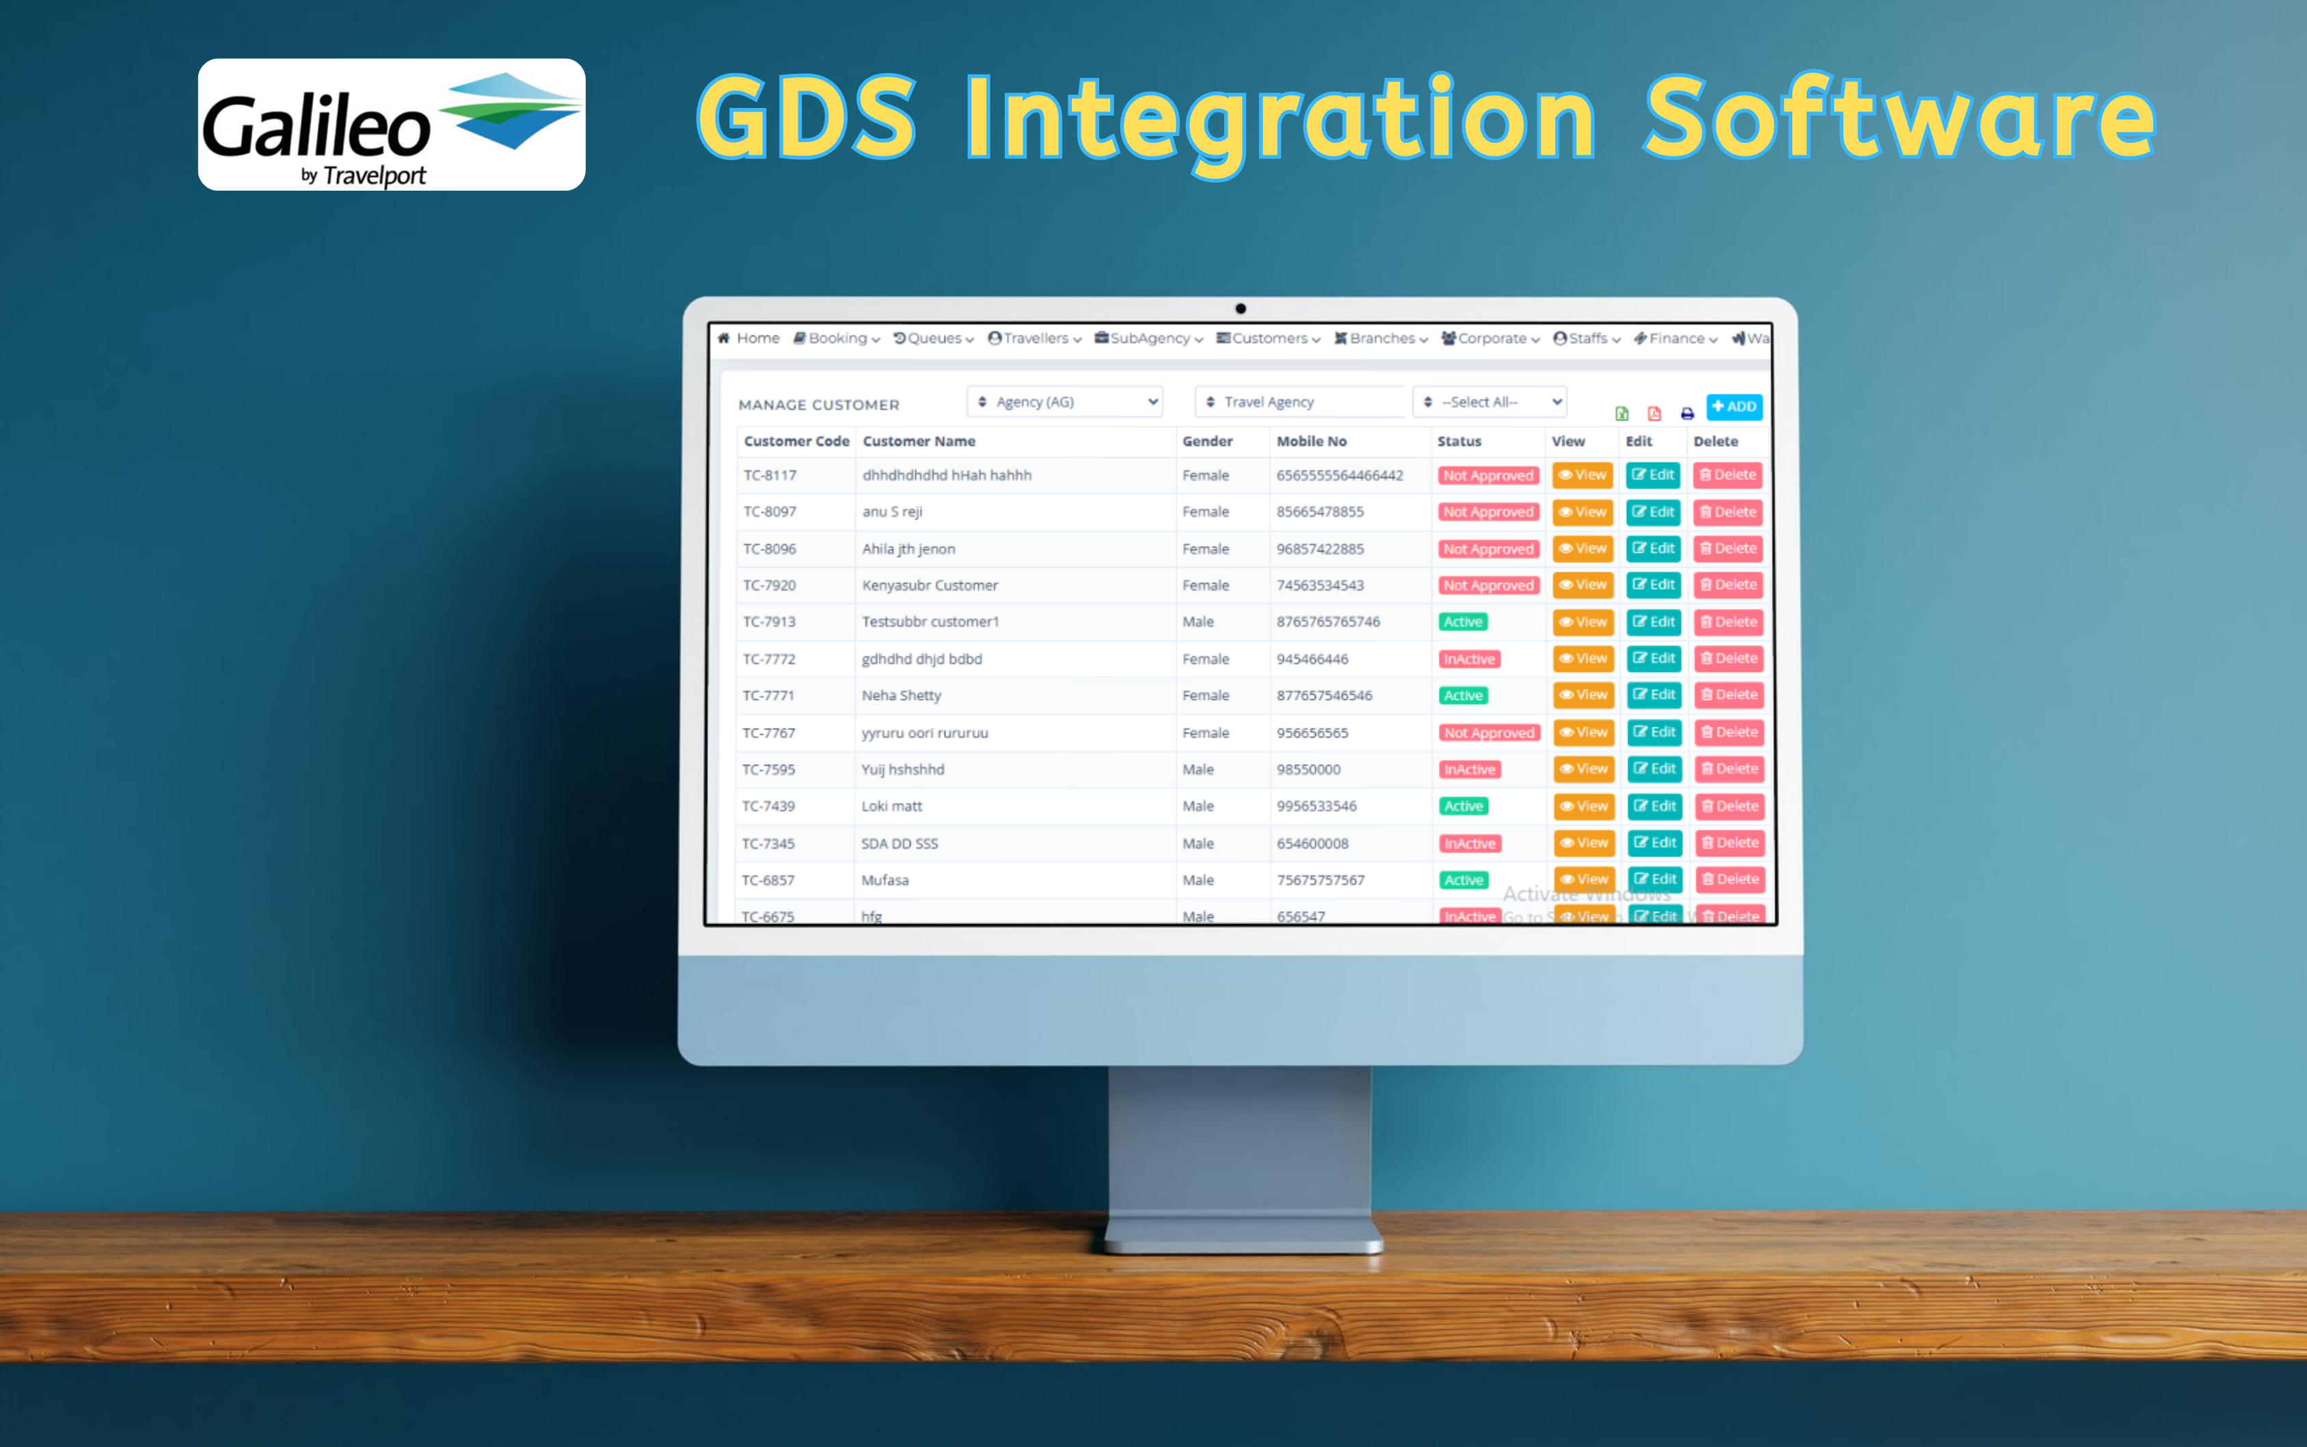Click the Travel Agency input field

(x=1301, y=402)
